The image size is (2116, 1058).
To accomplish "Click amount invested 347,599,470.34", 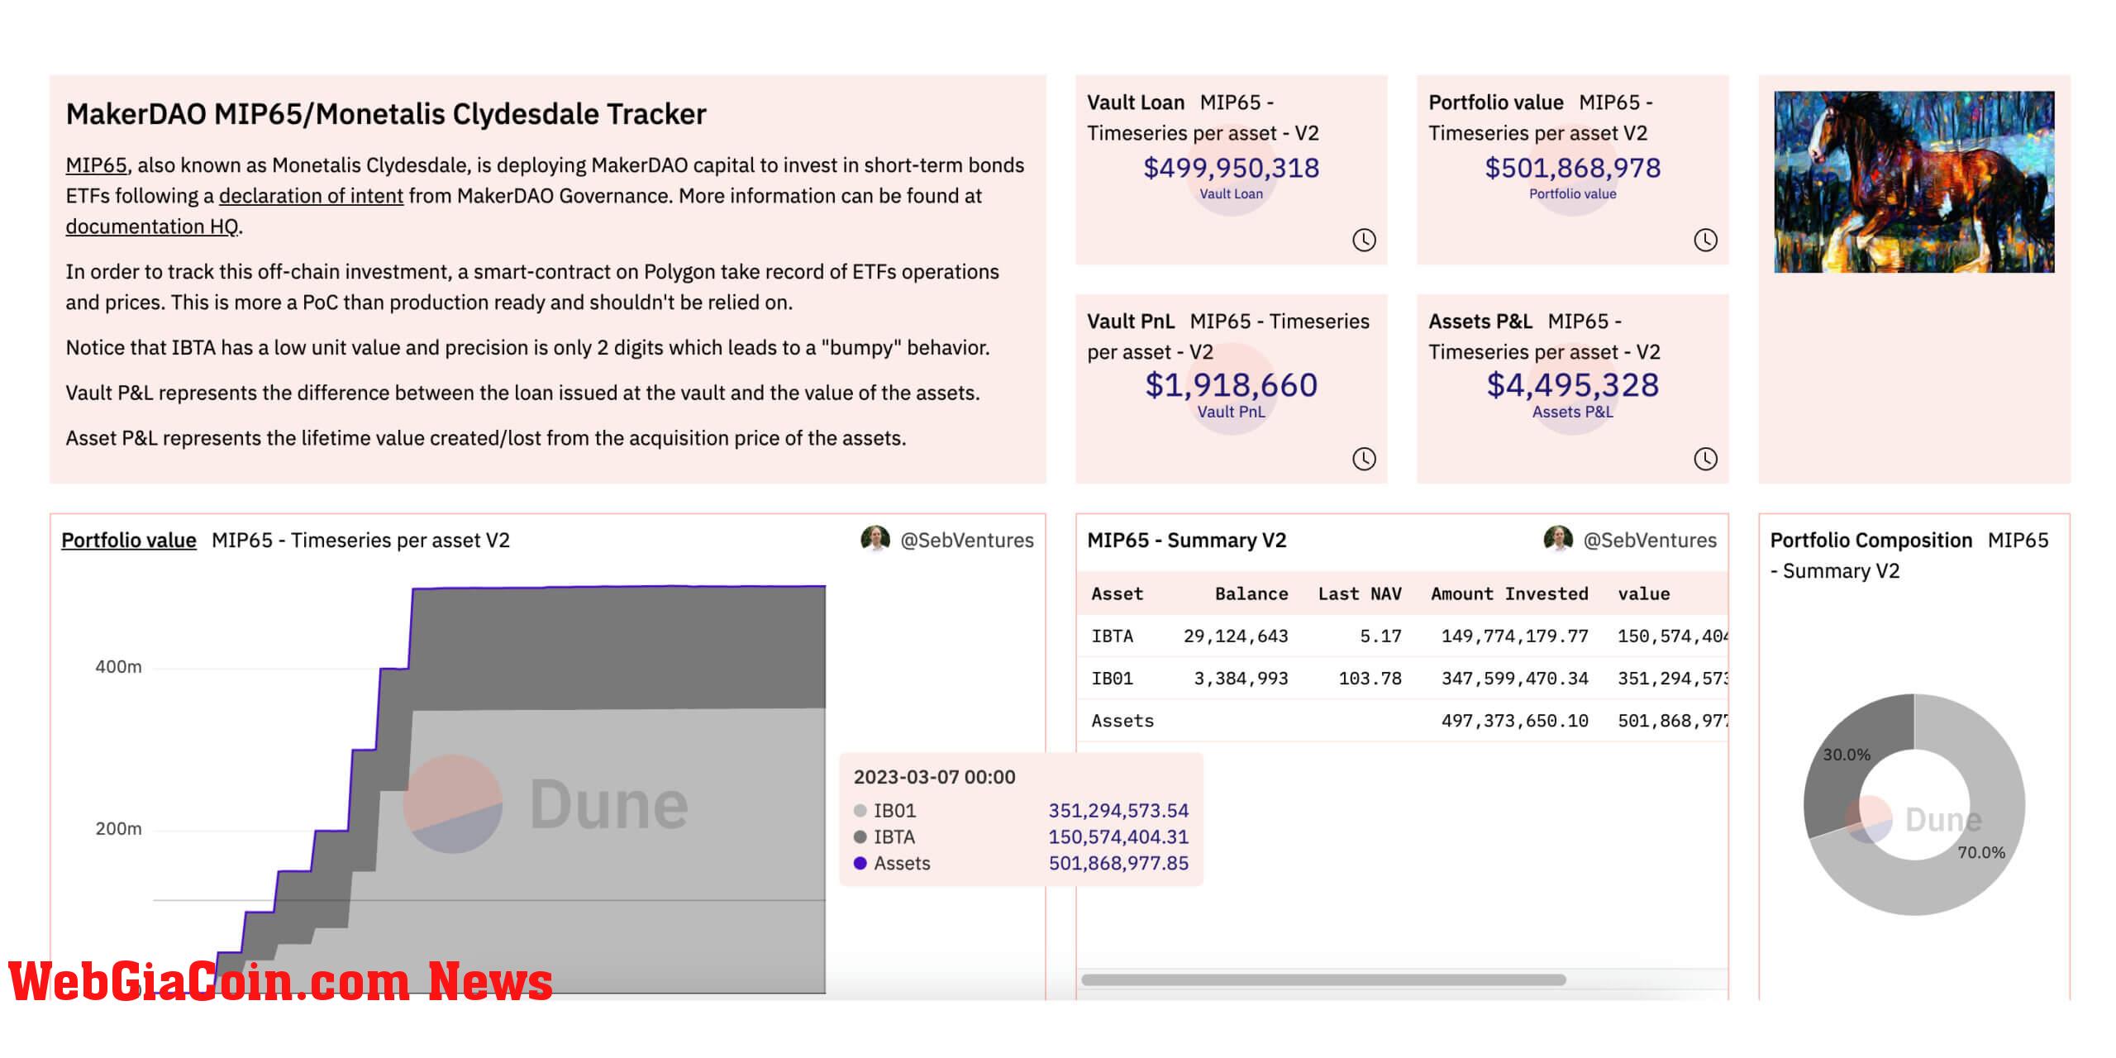I will coord(1515,679).
